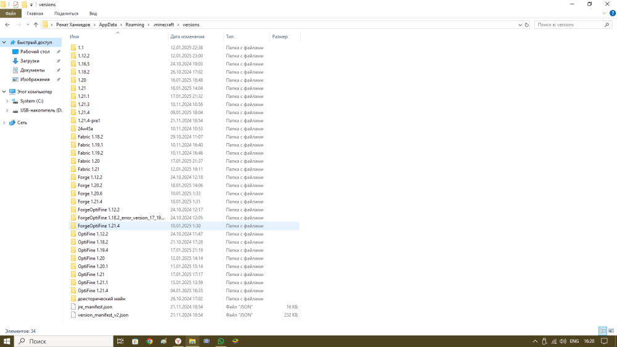Viewport: 617px width, 347px height.
Task: Open the notification center icon
Action: click(x=605, y=341)
